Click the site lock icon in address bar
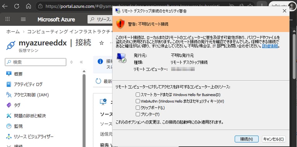Image resolution: width=297 pixels, height=147 pixels. tap(40, 6)
